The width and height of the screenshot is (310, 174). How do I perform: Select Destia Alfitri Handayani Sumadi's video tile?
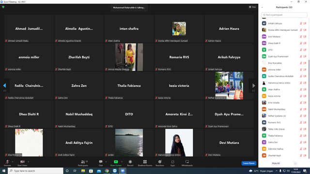(179, 29)
